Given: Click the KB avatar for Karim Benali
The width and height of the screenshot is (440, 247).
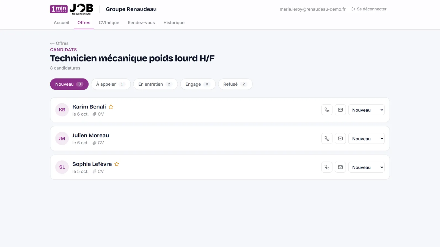Looking at the screenshot, I should (x=62, y=110).
